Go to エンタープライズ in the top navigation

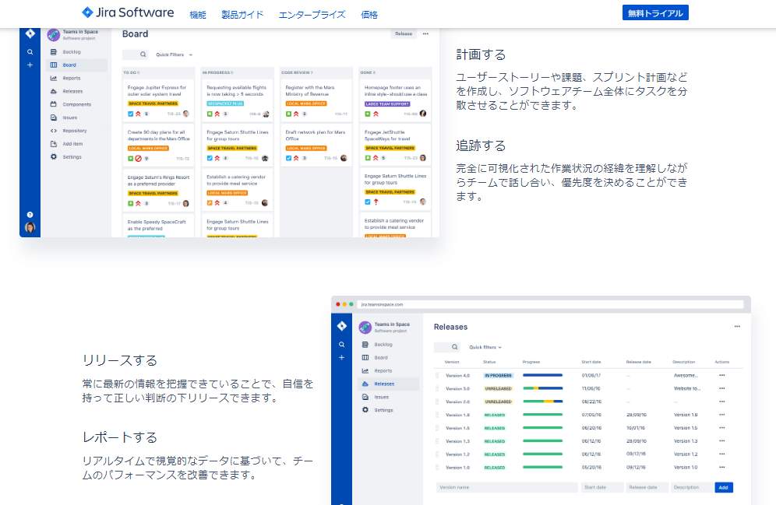point(312,15)
